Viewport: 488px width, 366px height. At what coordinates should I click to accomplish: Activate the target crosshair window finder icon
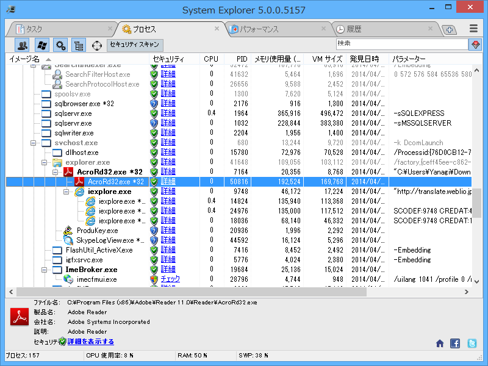pyautogui.click(x=96, y=45)
